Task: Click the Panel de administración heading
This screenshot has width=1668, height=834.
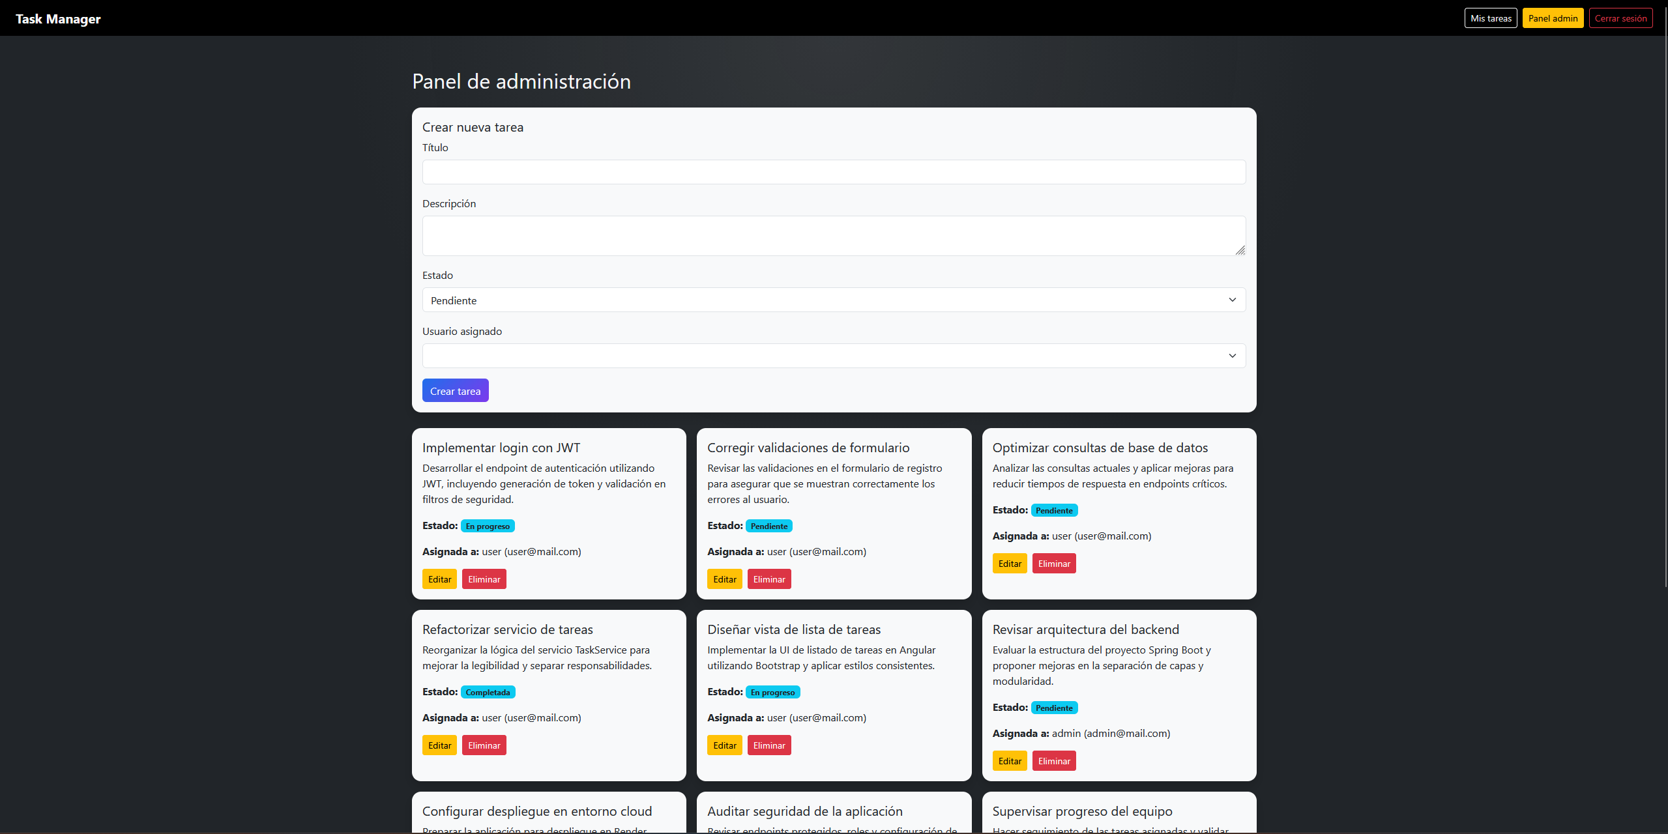Action: point(521,81)
